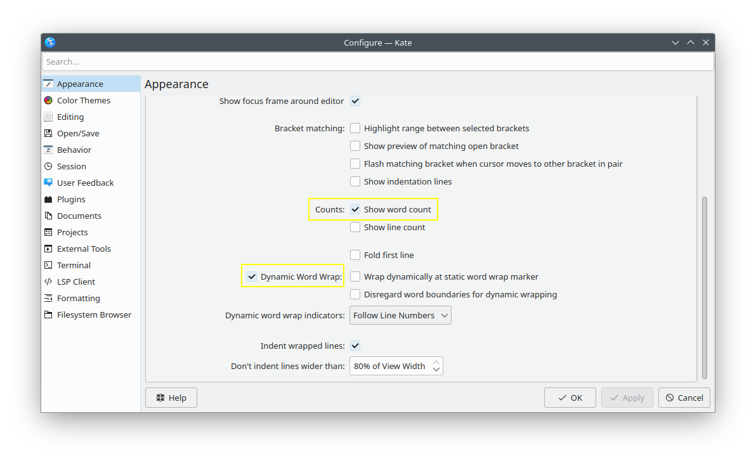
Task: Increase the 80% of View Width value
Action: click(436, 362)
